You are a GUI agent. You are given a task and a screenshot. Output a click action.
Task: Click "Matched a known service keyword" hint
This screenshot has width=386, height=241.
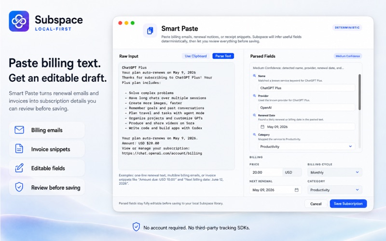click(x=290, y=80)
